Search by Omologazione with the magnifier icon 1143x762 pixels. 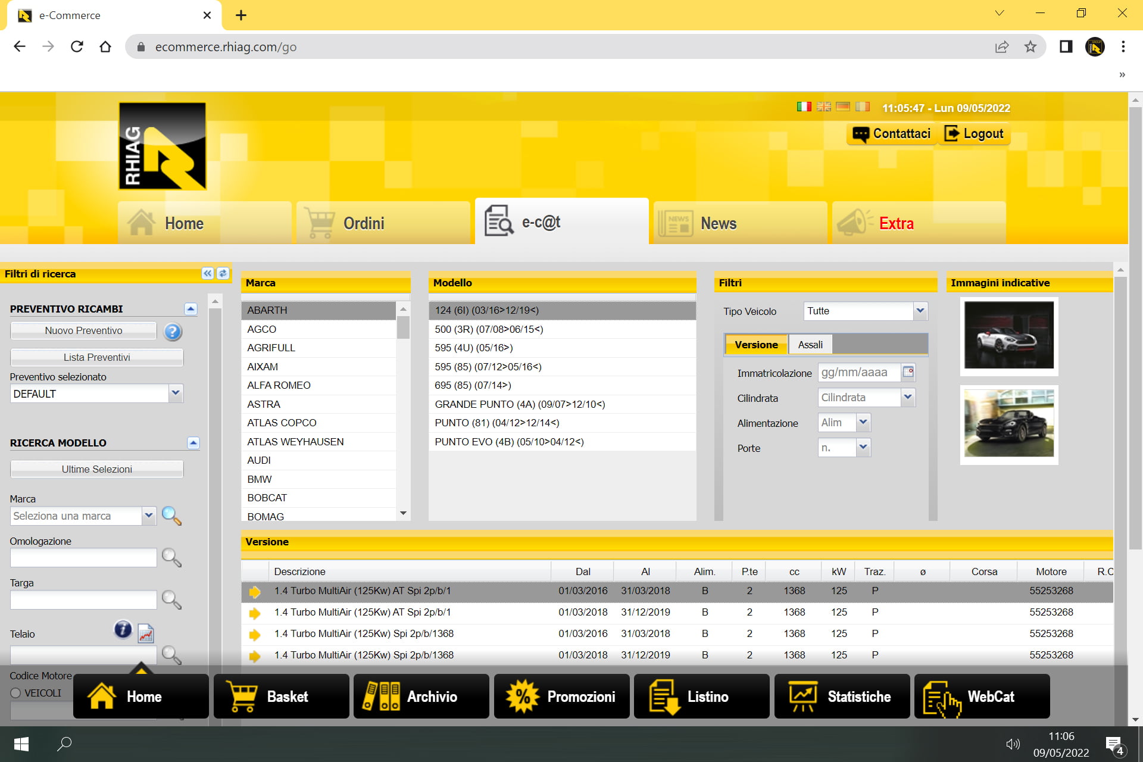[x=171, y=558]
